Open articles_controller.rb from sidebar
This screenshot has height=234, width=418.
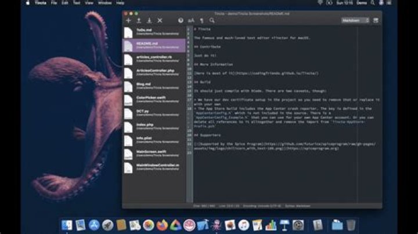pos(154,59)
